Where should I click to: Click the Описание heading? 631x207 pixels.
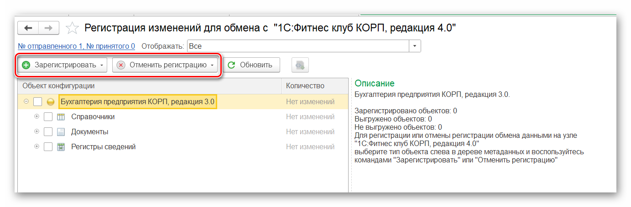375,84
